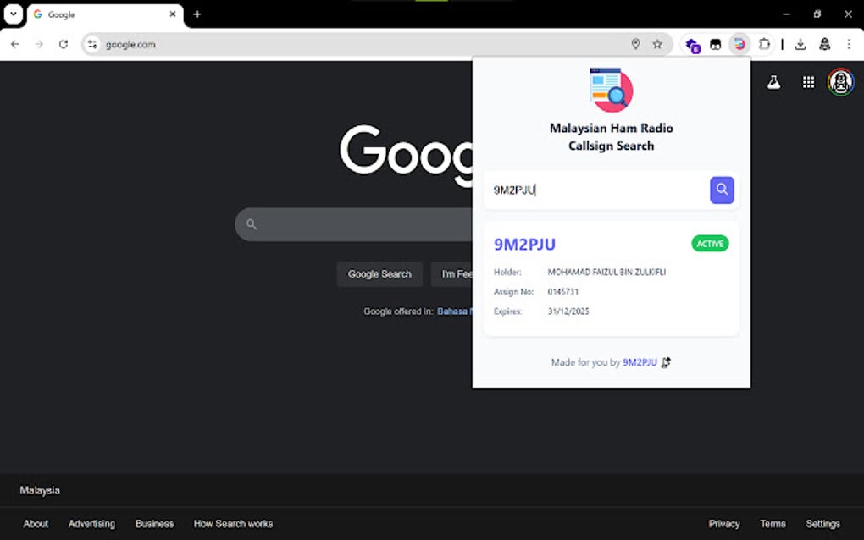Screen dimensions: 864x540
Task: Click the callsign search magnifier button
Action: [721, 190]
